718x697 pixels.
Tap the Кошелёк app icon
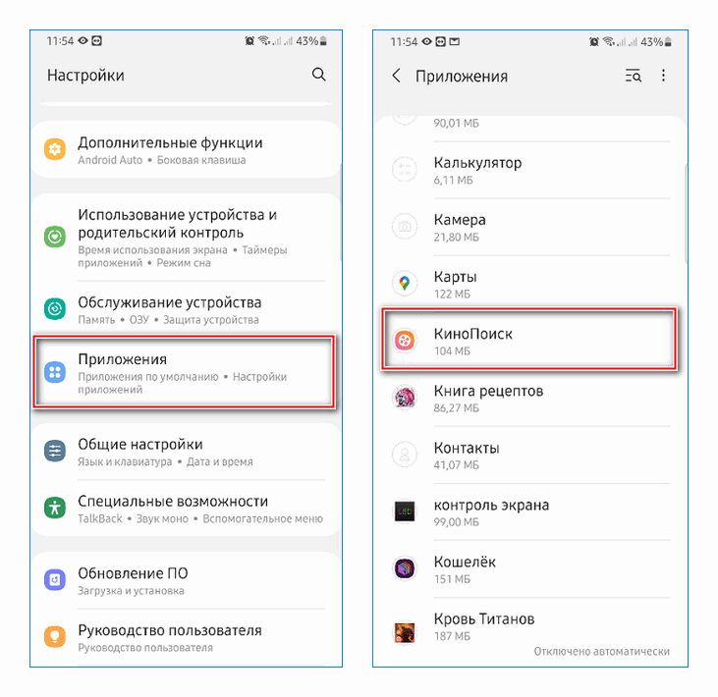(x=405, y=568)
